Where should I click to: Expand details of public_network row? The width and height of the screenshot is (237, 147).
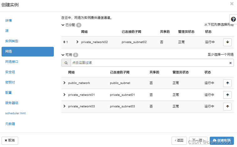64,83
